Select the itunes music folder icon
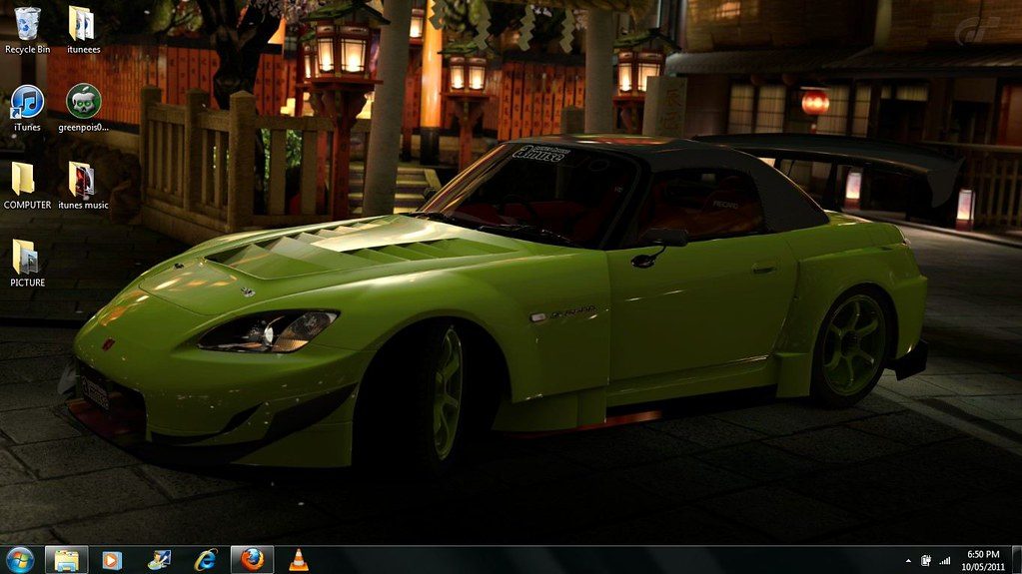 click(83, 186)
